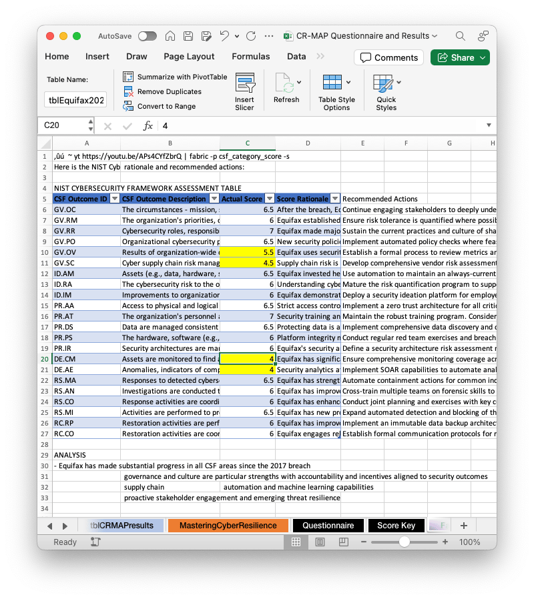Toggle the AutoSave switch
Screen dimensions: 534x599
[148, 36]
